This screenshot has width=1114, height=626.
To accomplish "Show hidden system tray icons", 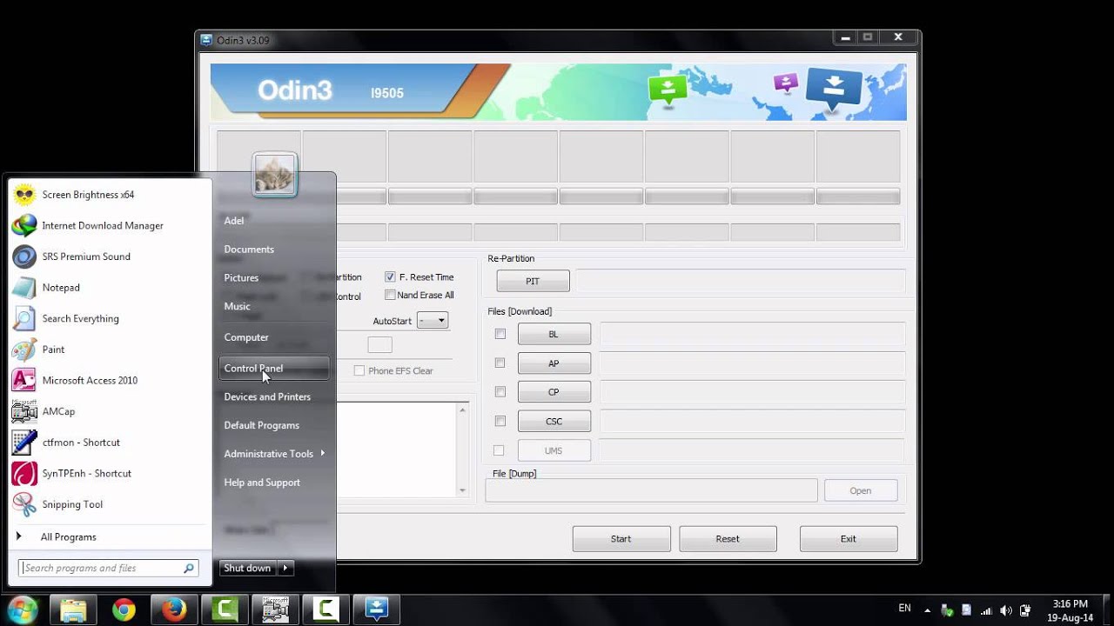I will (927, 610).
